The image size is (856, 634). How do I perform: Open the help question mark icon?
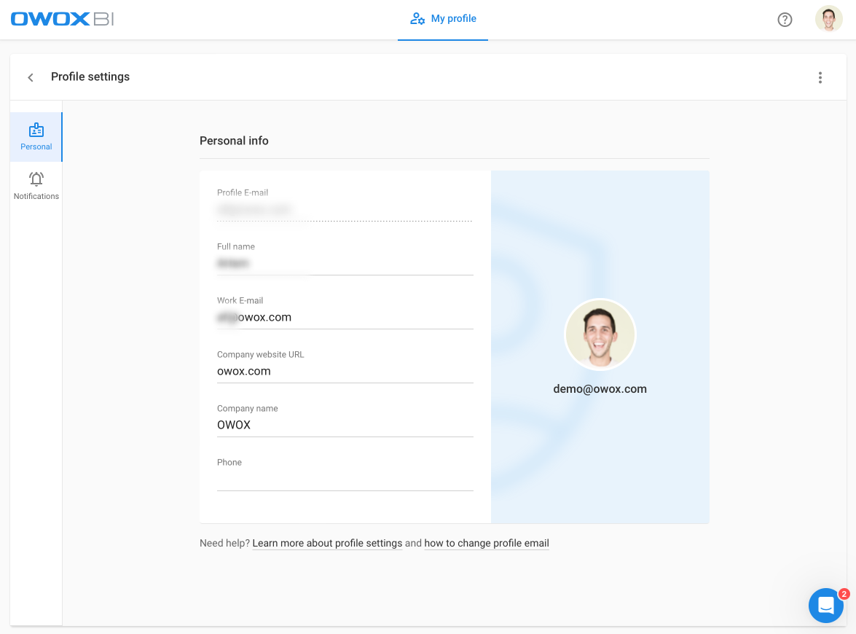pos(785,20)
